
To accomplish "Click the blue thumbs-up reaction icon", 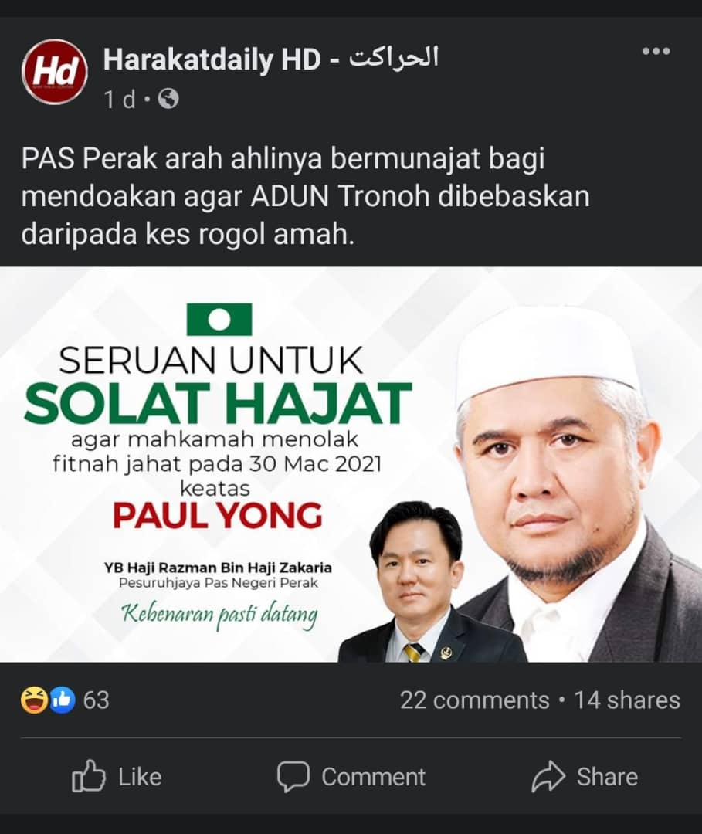I will (63, 700).
